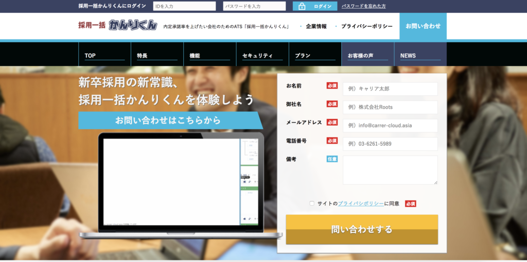527x262 pixels.
Task: Open the プラン menu item
Action: pyautogui.click(x=315, y=54)
